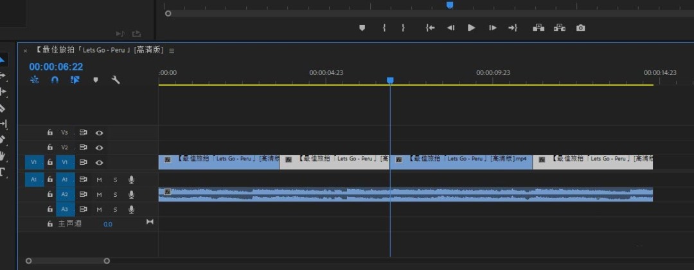Solo audio track A2

[x=116, y=194]
